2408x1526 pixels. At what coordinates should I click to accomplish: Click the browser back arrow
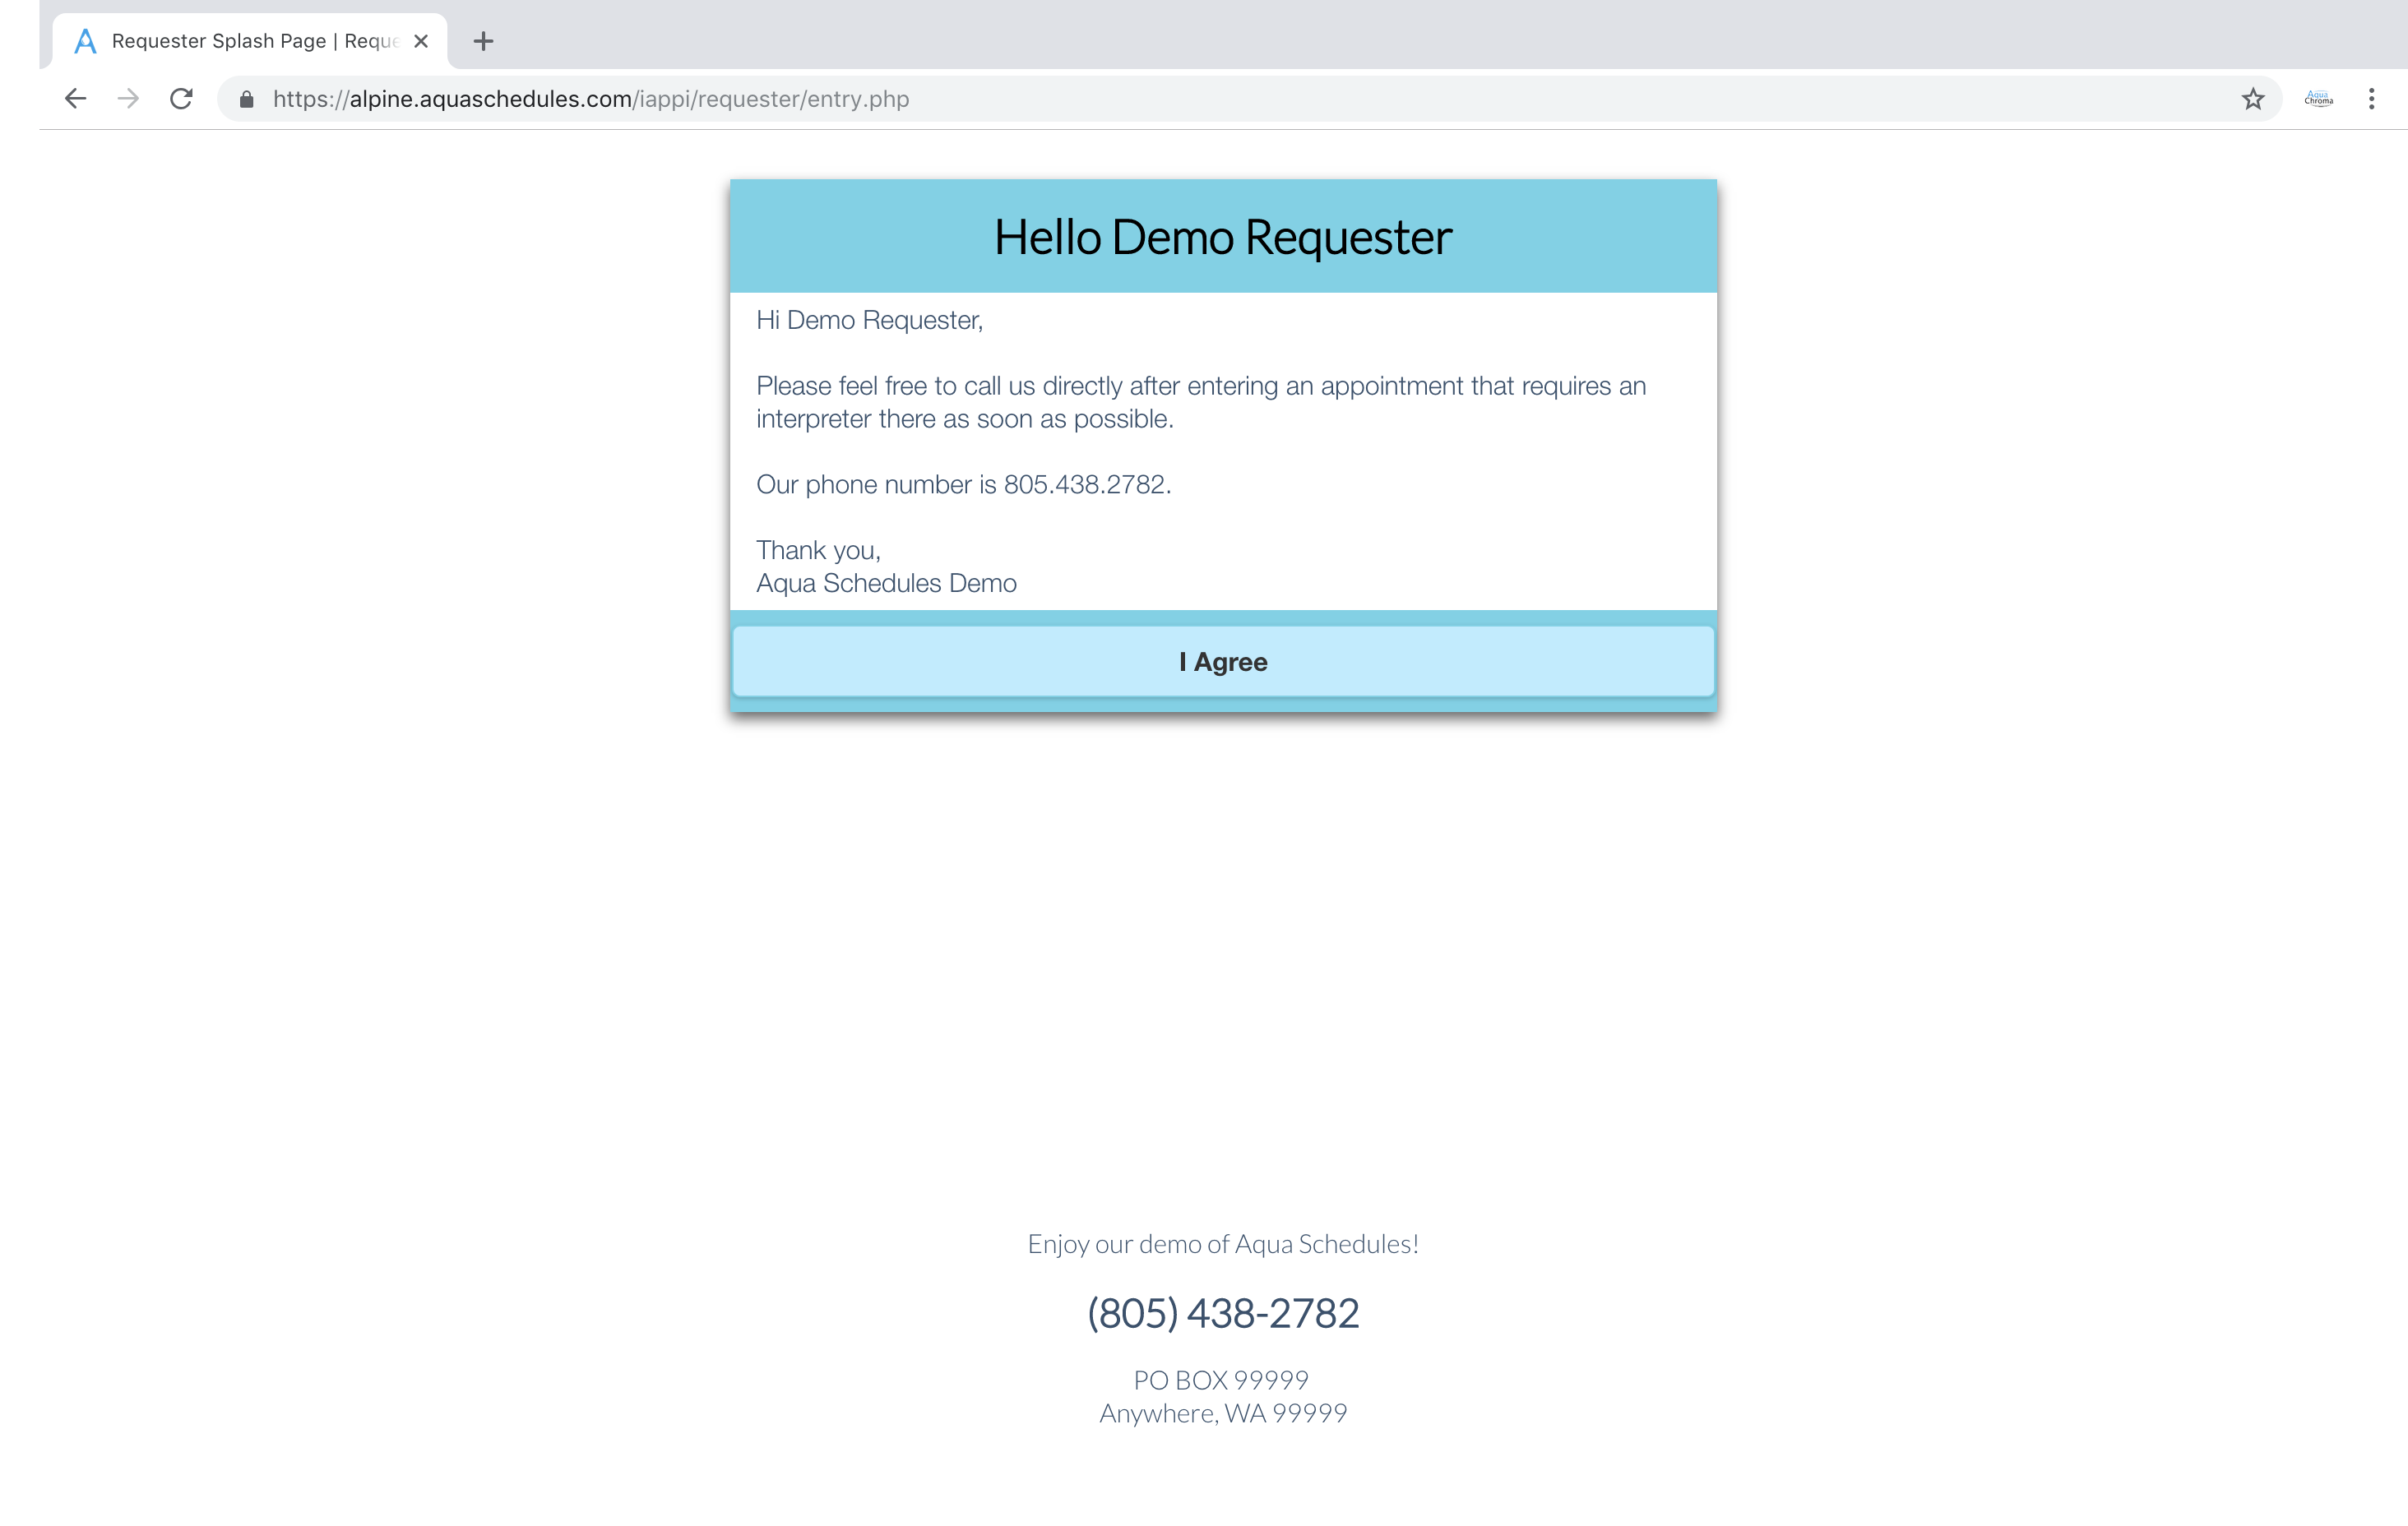tap(75, 98)
